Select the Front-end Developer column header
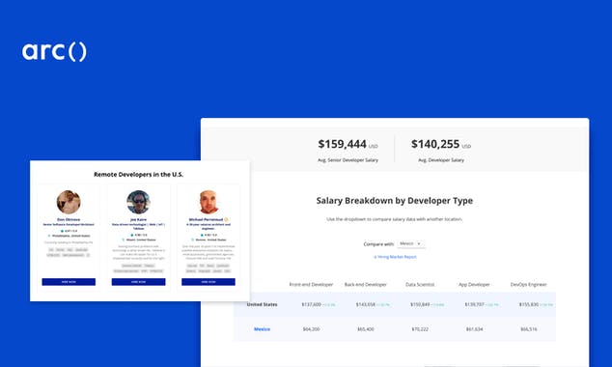This screenshot has height=367, width=612. coord(311,285)
